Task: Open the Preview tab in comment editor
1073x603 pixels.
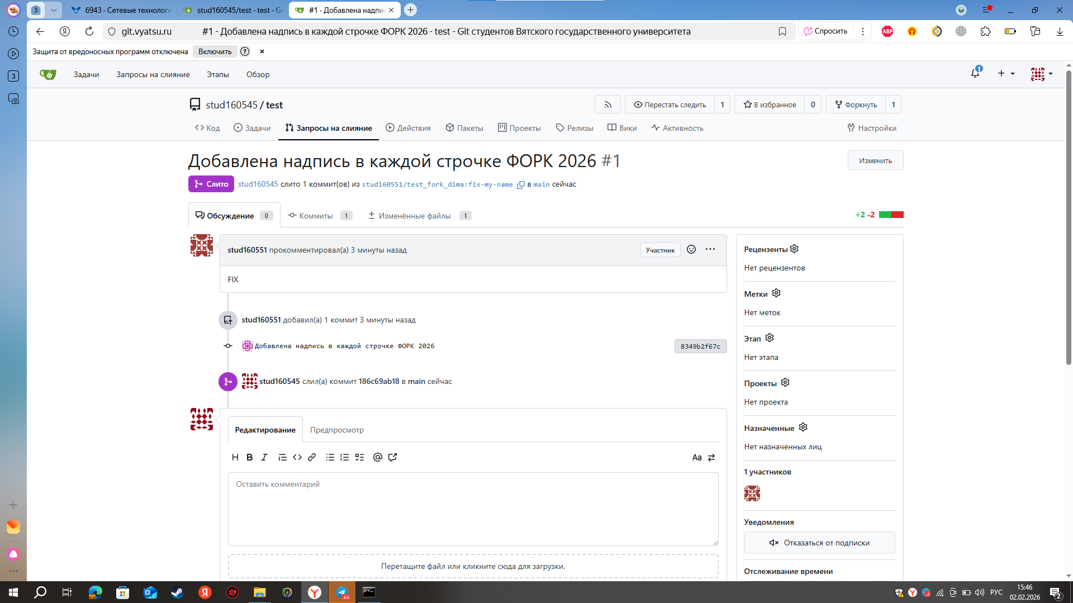Action: [x=337, y=430]
